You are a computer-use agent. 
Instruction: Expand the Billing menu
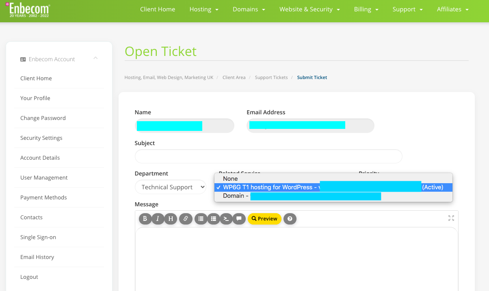tap(366, 9)
